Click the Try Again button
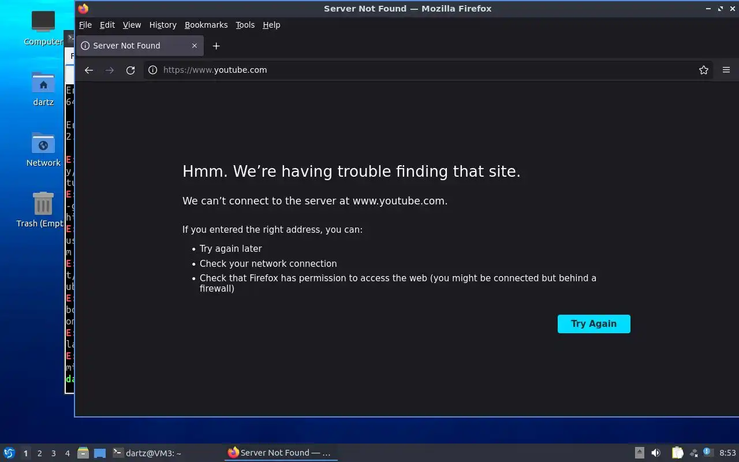This screenshot has height=462, width=739. [x=594, y=324]
